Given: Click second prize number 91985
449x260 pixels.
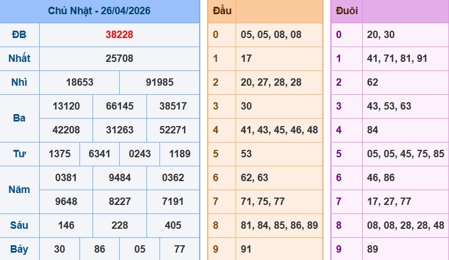Looking at the screenshot, I should pos(160,82).
